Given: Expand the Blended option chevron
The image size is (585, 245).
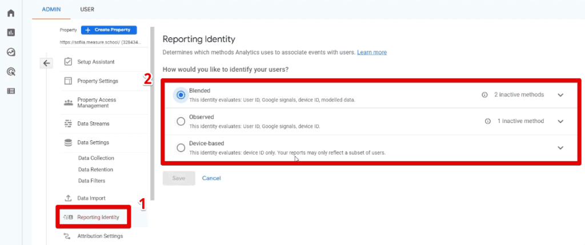Looking at the screenshot, I should pyautogui.click(x=560, y=95).
